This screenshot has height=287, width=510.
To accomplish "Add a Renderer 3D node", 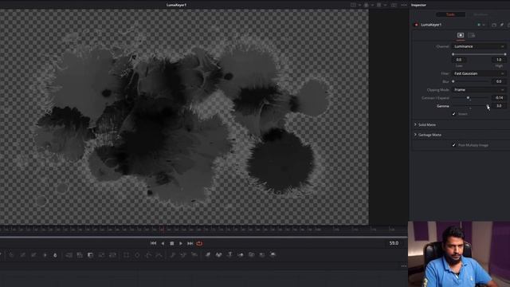I will 273,255.
